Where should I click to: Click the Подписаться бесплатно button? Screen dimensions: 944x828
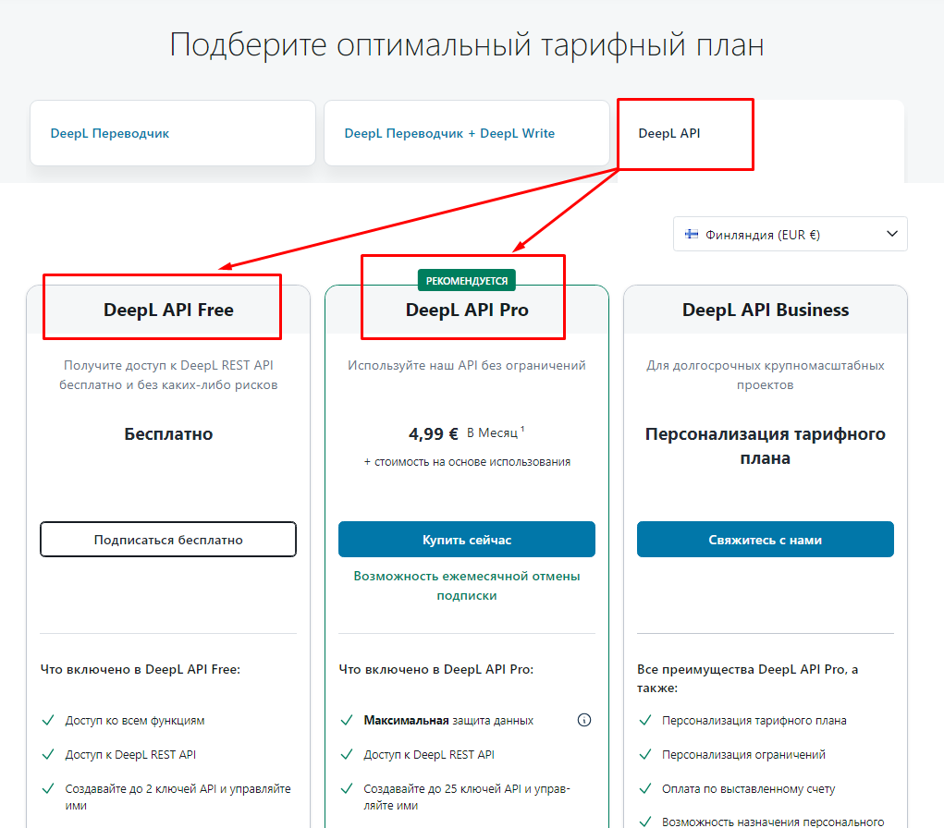pos(167,539)
